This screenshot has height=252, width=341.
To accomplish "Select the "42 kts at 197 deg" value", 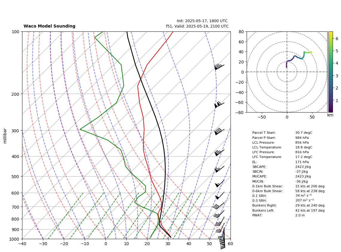I will (x=310, y=210).
